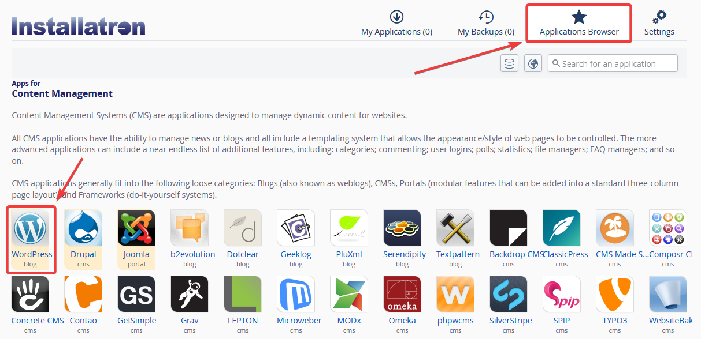Select the Drupal cms icon
Viewport: 701px width, 339px height.
tap(83, 228)
